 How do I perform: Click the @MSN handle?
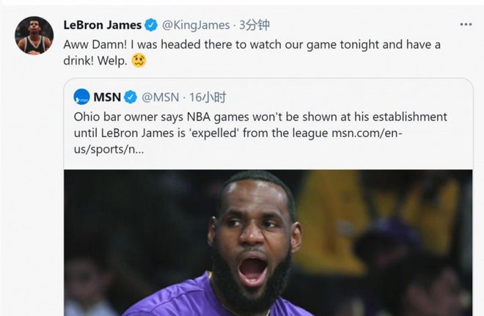tap(161, 97)
